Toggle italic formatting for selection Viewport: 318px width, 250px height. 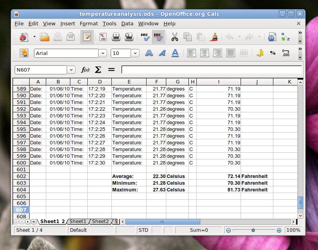pyautogui.click(x=162, y=53)
